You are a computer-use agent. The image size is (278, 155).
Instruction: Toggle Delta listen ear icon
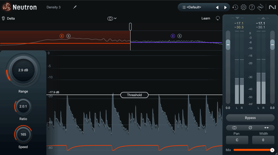[3, 18]
